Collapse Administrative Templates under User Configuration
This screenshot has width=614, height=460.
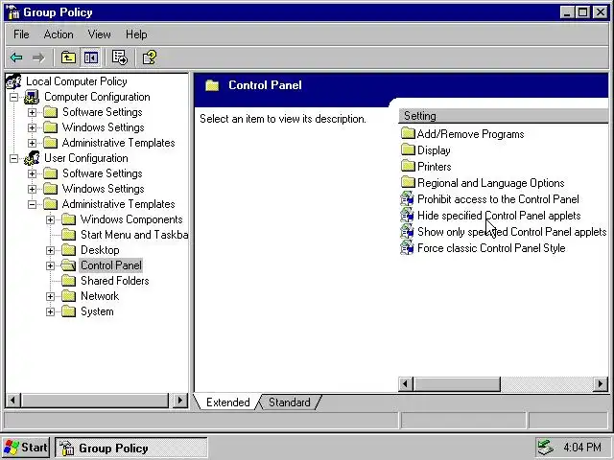coord(32,204)
